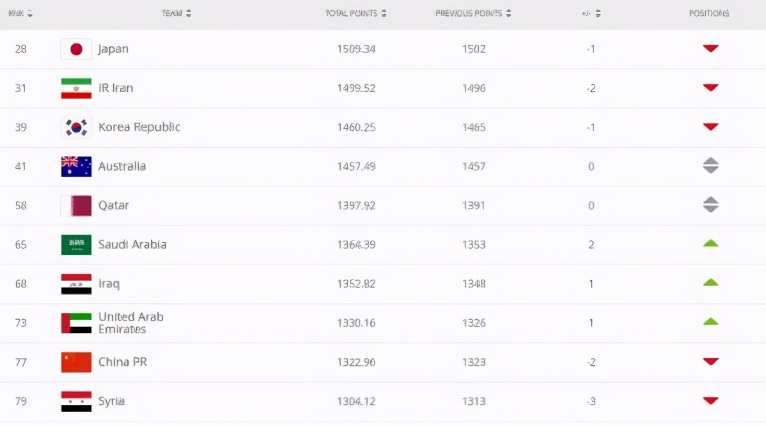The image size is (766, 426).
Task: Click the Positions column header
Action: (x=709, y=13)
